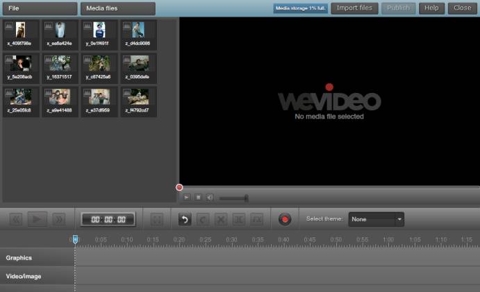Open the Media files menu
The height and width of the screenshot is (292, 480).
[x=118, y=8]
